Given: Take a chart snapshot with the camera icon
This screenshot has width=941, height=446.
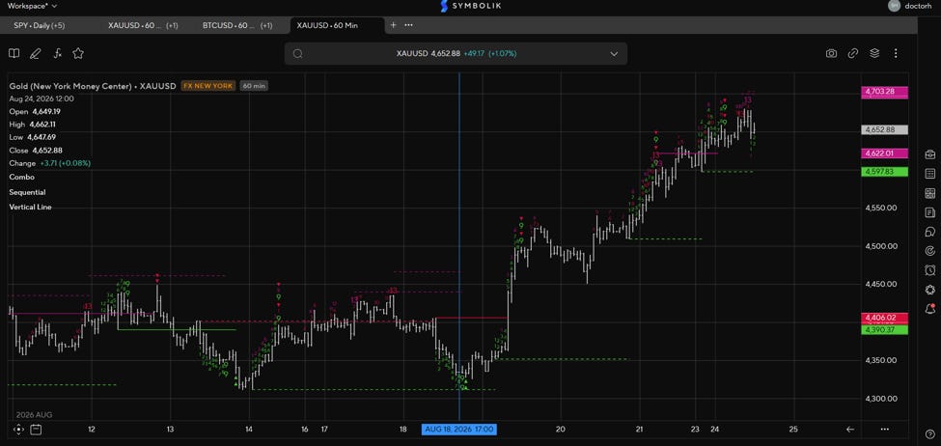Looking at the screenshot, I should pos(831,53).
